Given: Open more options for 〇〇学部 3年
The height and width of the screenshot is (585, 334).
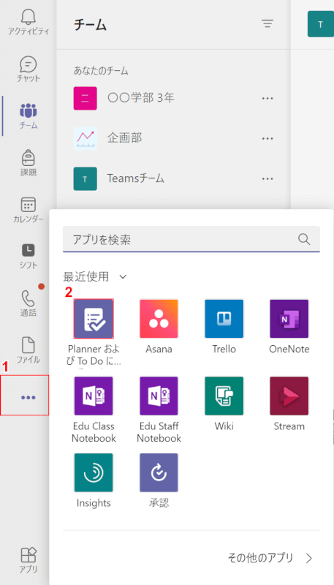Looking at the screenshot, I should coord(267,98).
